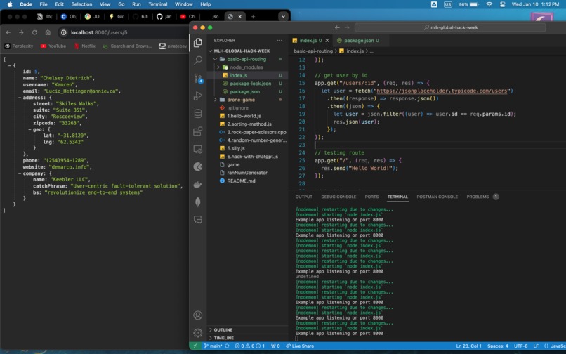Open the Netflix bookmark

[x=85, y=46]
